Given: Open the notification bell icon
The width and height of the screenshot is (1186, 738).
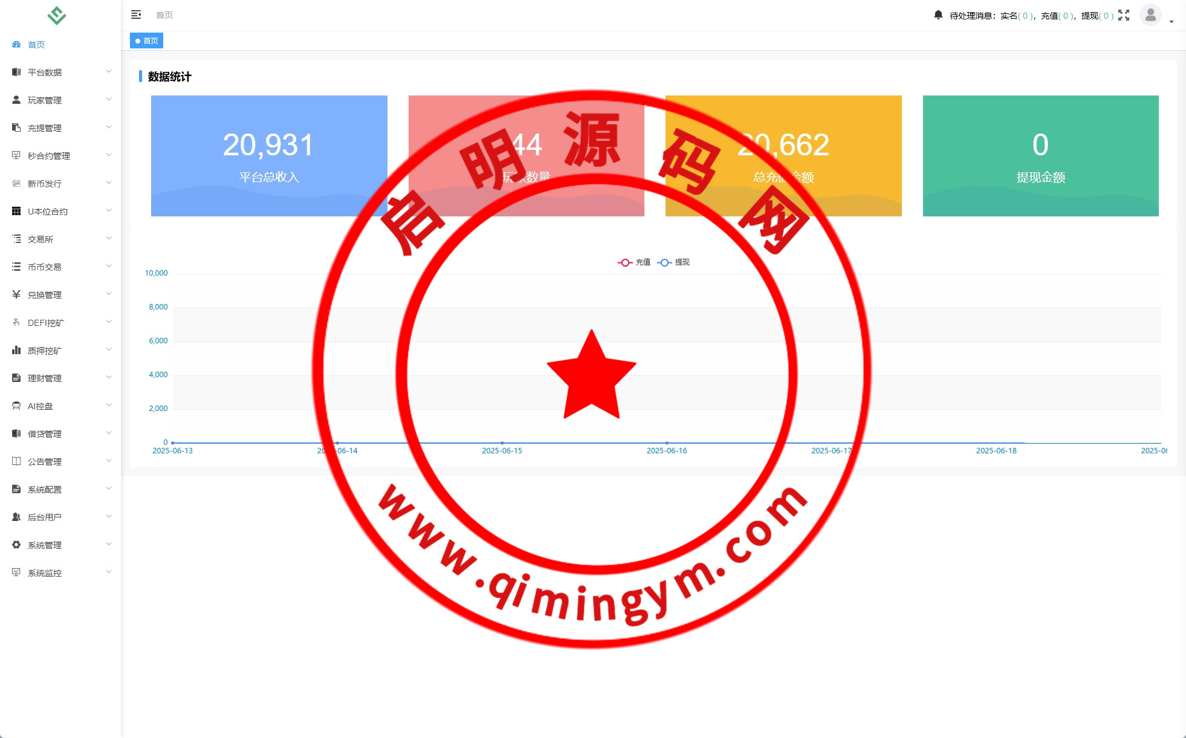Looking at the screenshot, I should [938, 15].
